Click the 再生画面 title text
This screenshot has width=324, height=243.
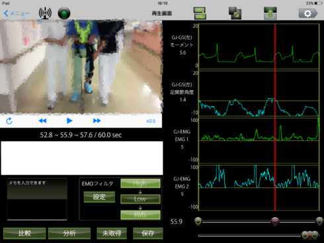[162, 13]
